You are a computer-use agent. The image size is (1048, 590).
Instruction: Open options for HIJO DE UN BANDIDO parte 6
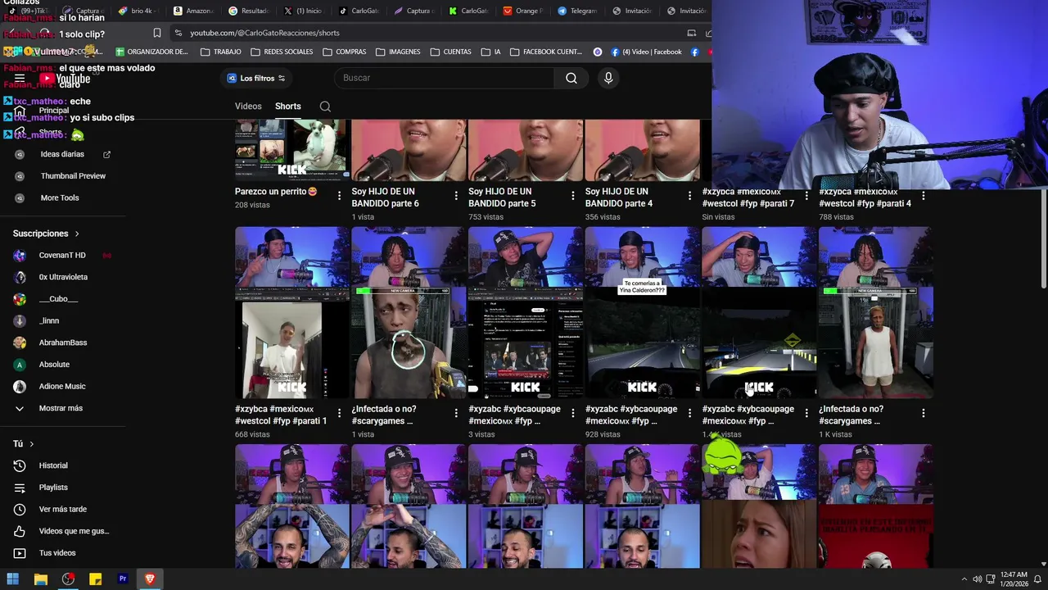456,196
